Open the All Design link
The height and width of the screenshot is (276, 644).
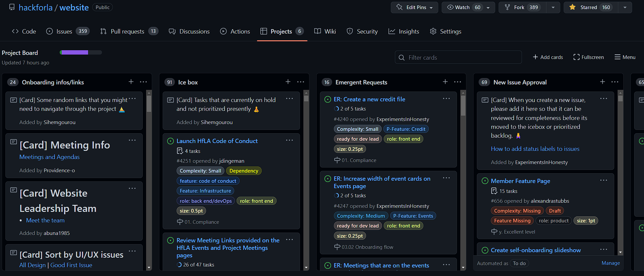[32, 265]
